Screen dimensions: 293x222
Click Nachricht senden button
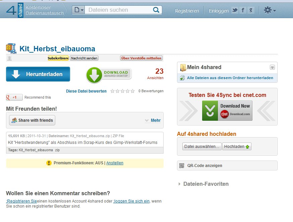coord(84,58)
